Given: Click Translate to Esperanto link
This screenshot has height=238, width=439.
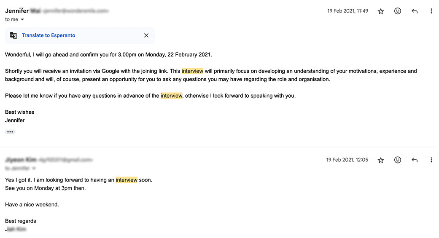Looking at the screenshot, I should (48, 35).
